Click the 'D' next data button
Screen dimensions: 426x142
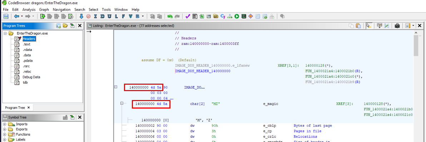click(x=103, y=16)
